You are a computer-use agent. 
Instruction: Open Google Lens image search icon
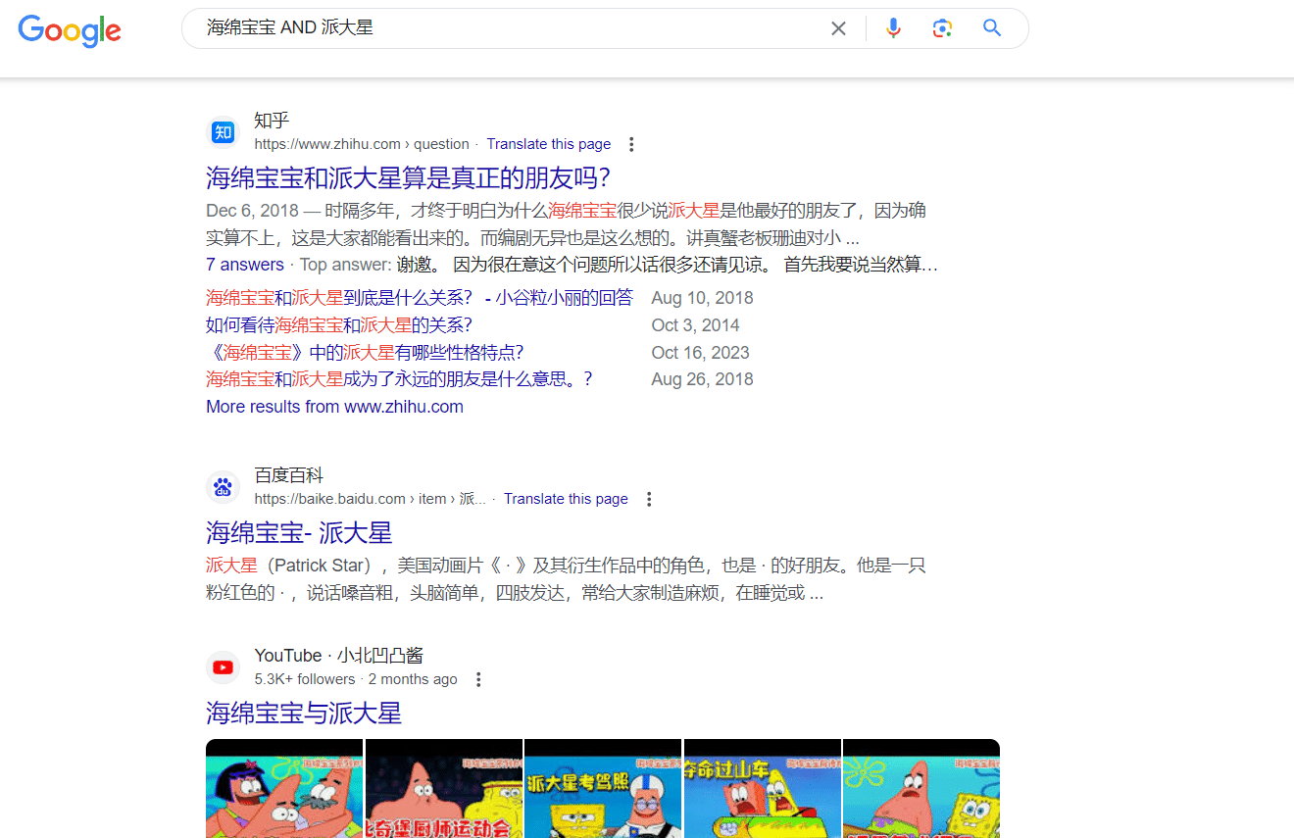(942, 28)
